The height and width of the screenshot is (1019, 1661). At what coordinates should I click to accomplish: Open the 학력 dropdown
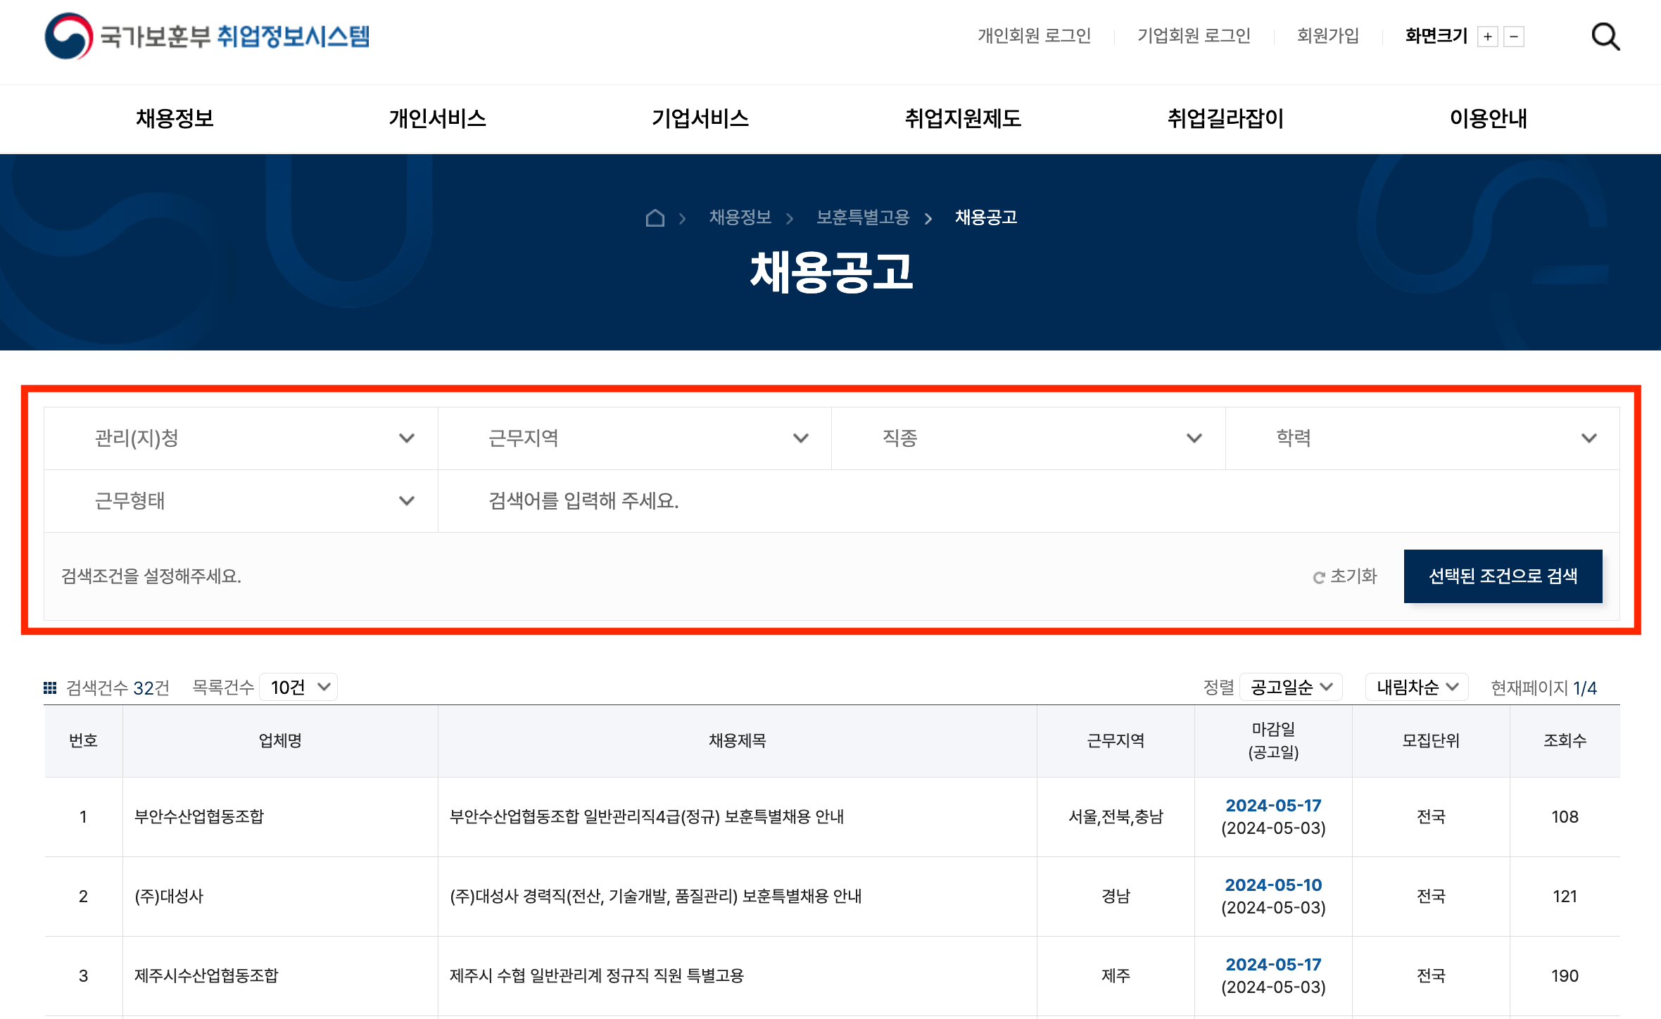coord(1422,438)
